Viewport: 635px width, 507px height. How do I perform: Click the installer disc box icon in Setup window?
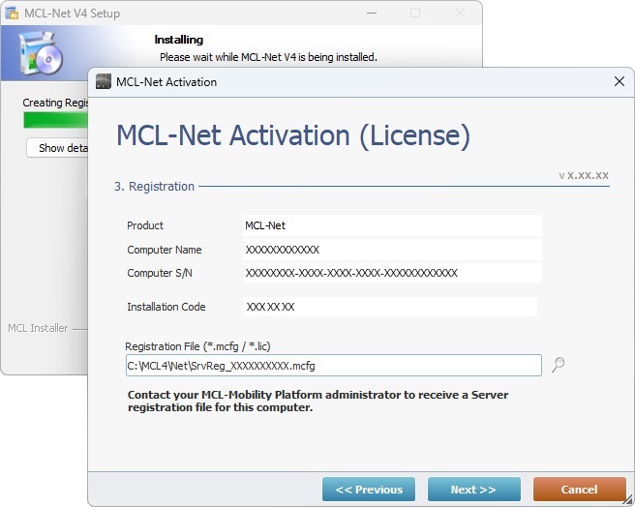point(41,53)
